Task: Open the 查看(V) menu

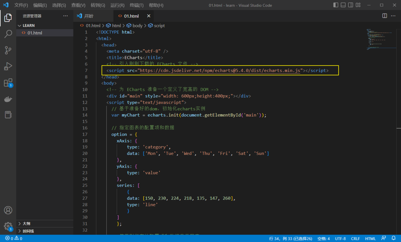Action: tap(78, 5)
